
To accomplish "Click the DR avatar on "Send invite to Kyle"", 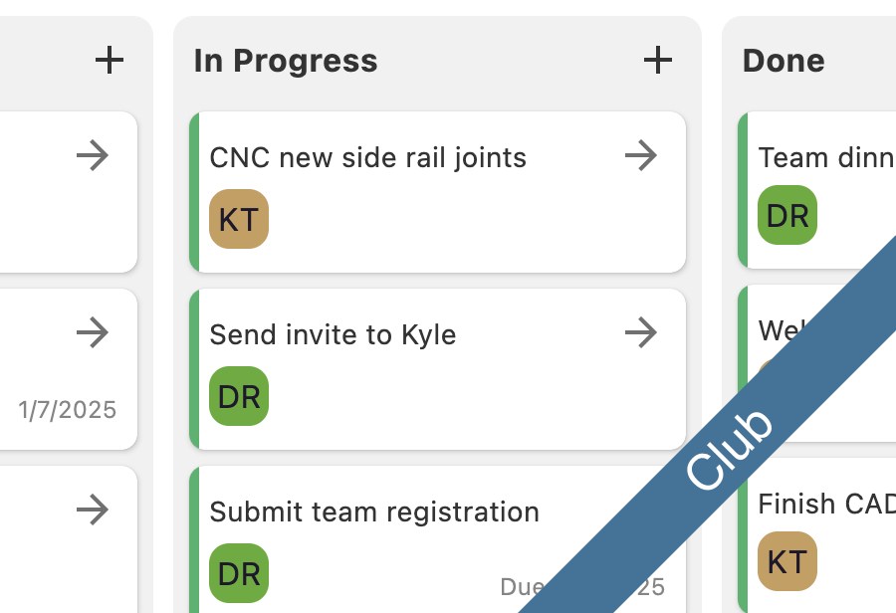I will pos(238,396).
